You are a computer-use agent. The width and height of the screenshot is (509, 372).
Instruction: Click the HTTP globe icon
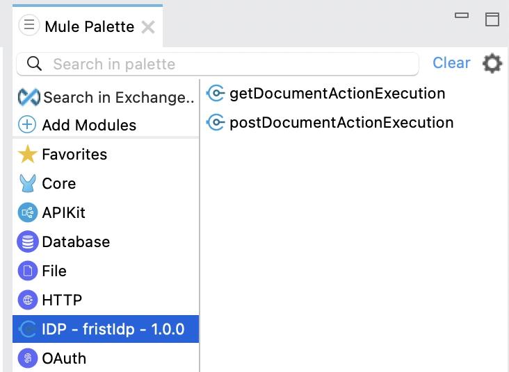(27, 300)
